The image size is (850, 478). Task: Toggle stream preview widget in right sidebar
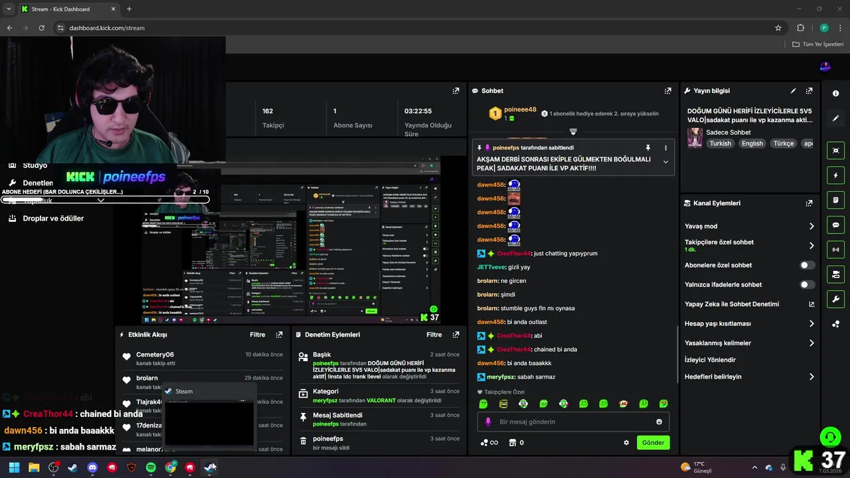coord(835,151)
